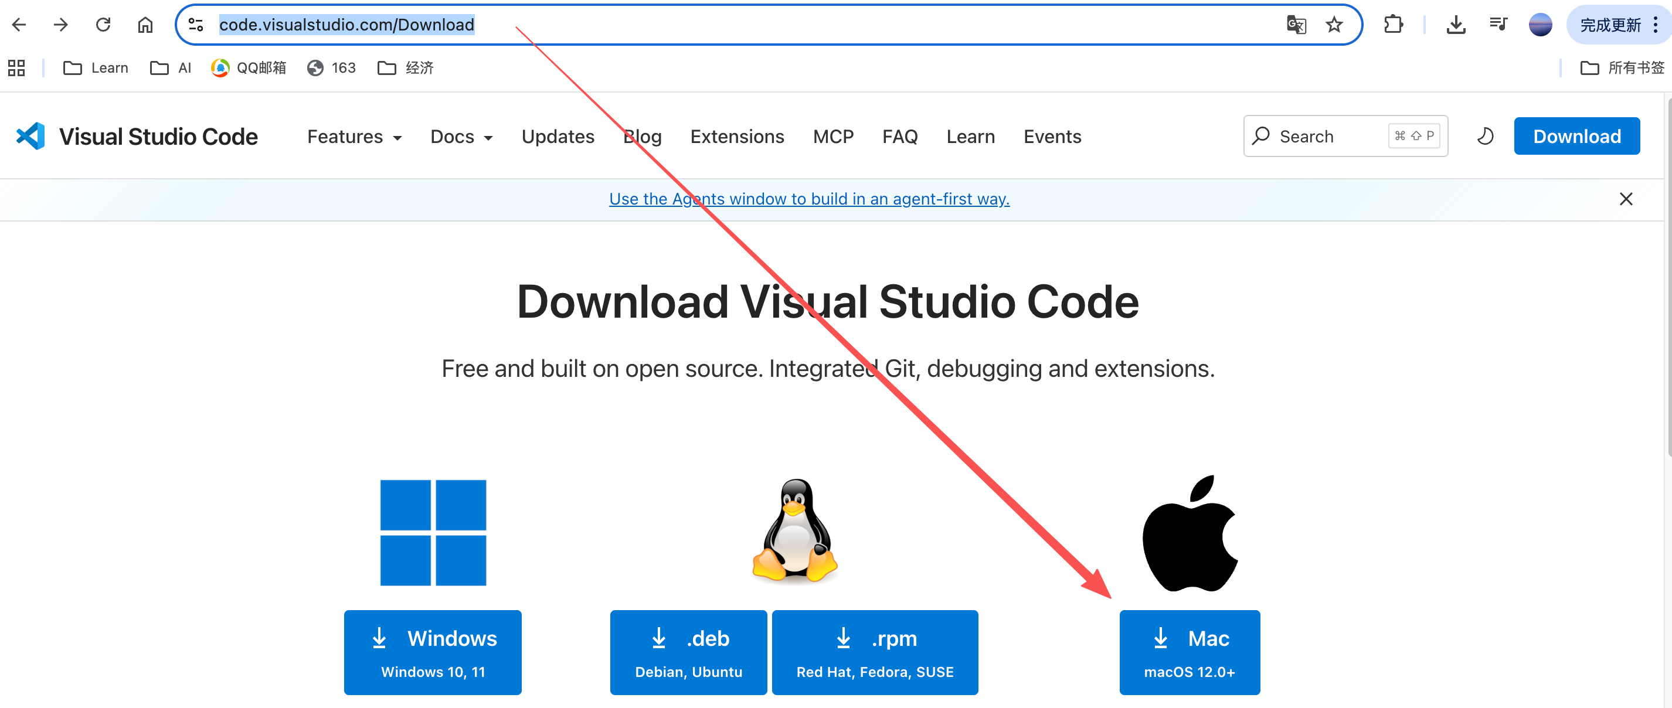The image size is (1672, 708).
Task: Open the Updates page
Action: coord(558,137)
